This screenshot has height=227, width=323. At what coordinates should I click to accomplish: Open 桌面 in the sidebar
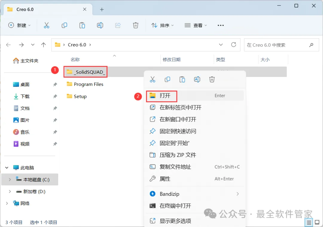(21, 84)
